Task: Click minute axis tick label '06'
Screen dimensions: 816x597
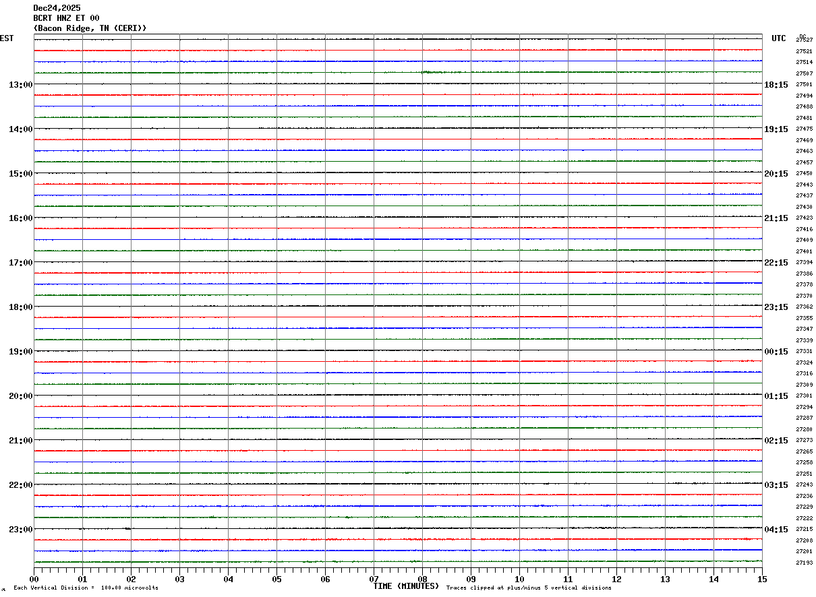Action: click(325, 579)
